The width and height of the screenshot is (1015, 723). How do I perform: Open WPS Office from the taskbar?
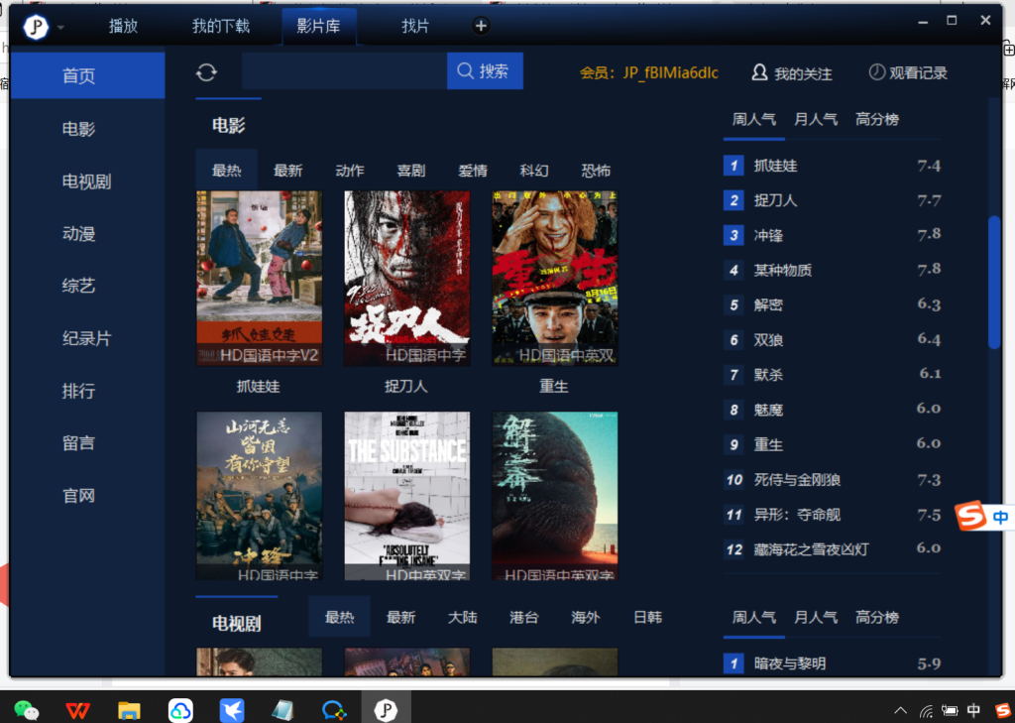click(x=77, y=710)
